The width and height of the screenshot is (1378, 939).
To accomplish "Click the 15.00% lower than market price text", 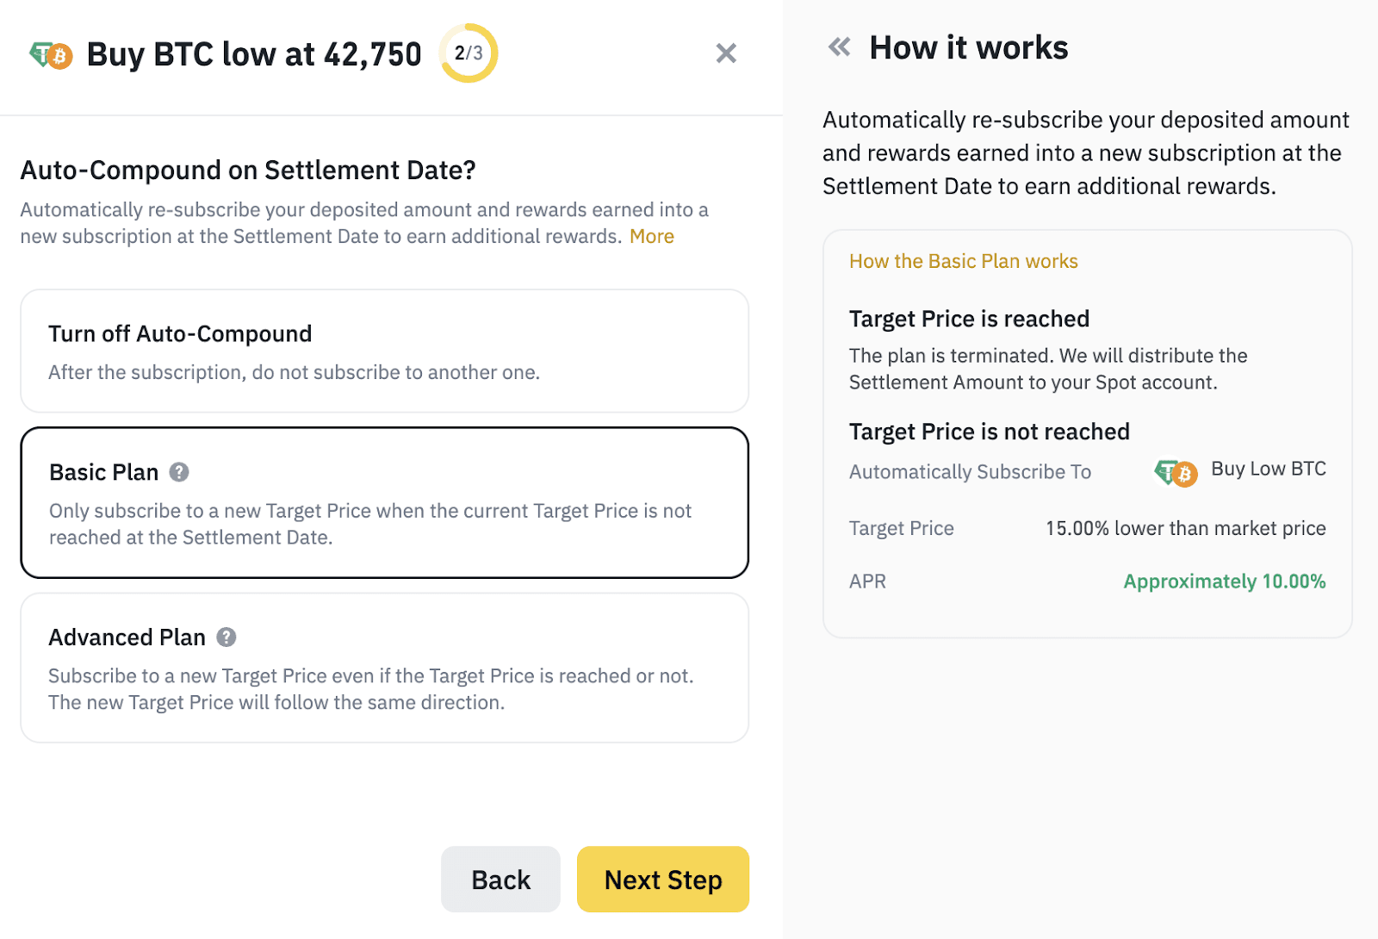I will 1185,528.
